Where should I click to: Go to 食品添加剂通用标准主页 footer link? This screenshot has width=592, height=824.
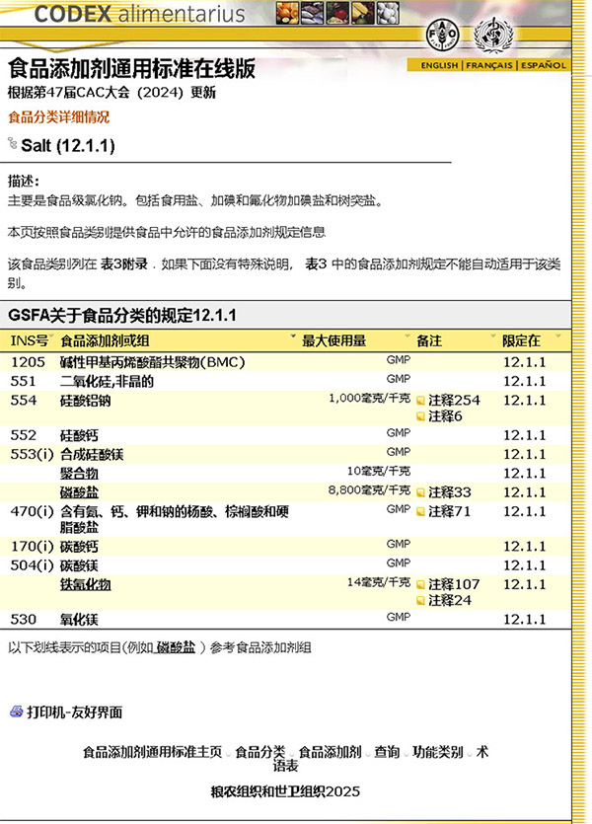(152, 751)
